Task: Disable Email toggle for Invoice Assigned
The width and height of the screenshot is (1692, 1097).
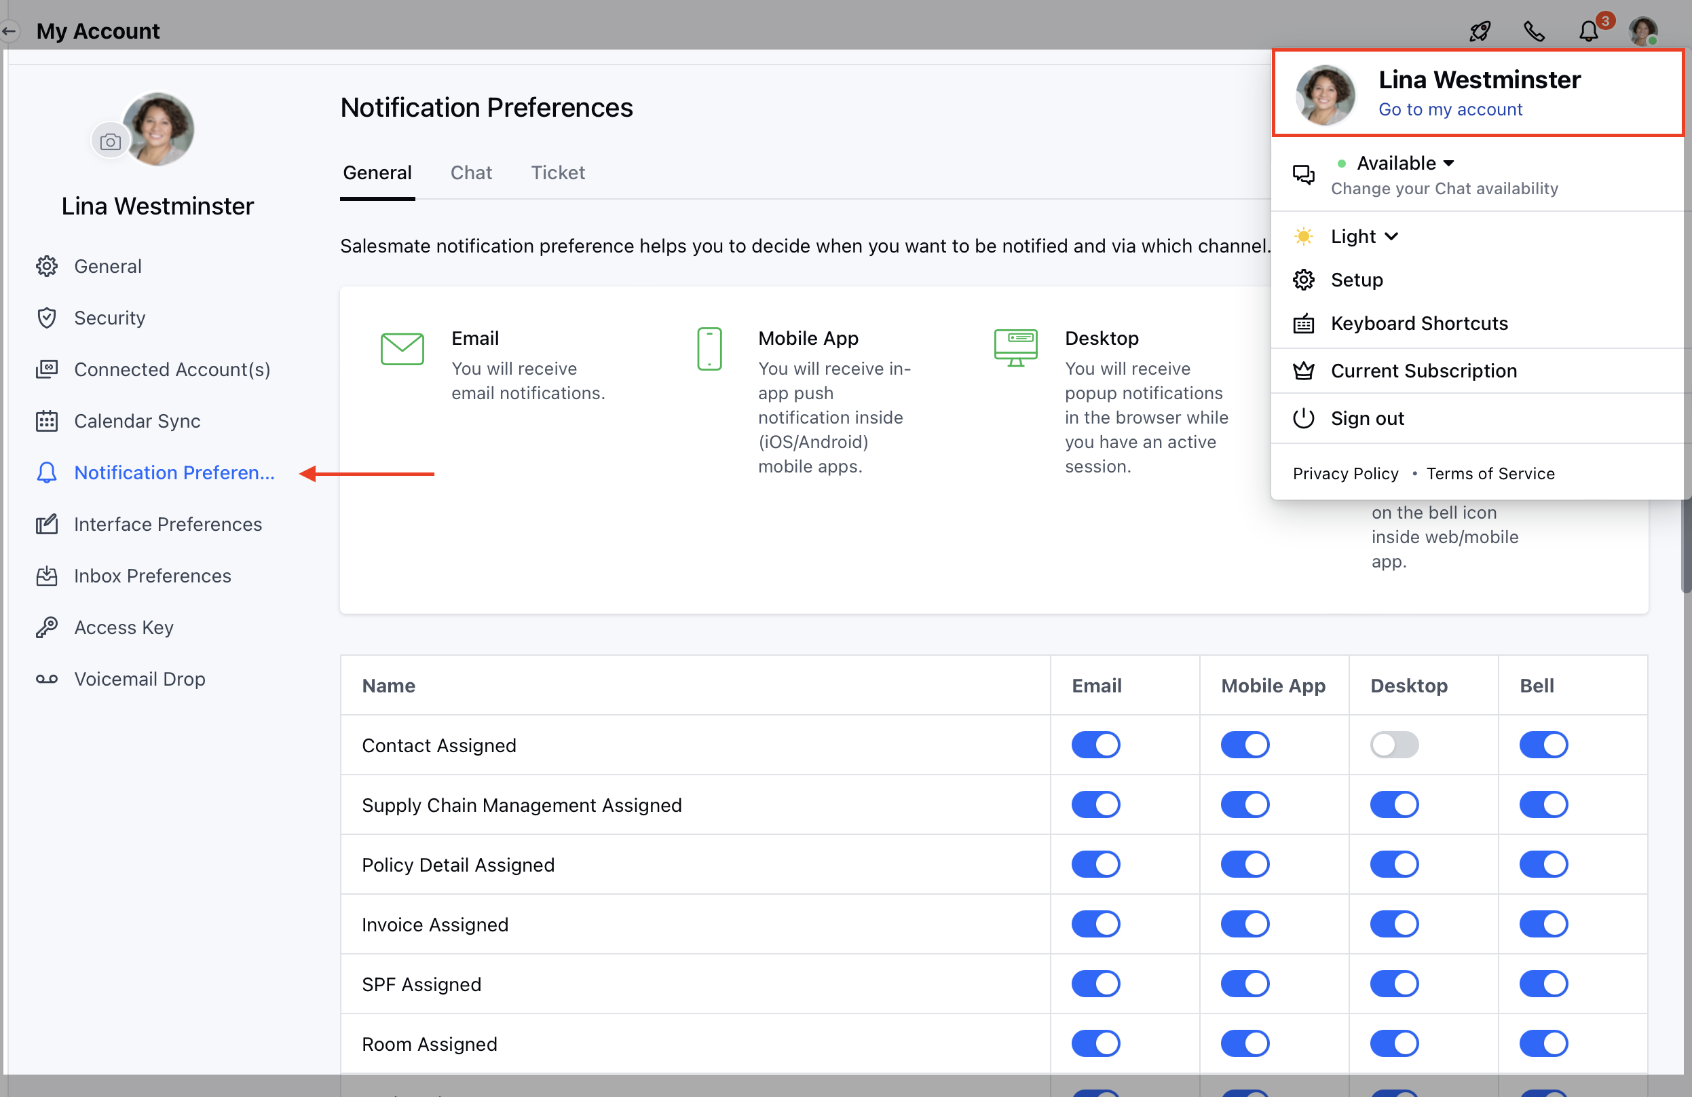Action: (1095, 925)
